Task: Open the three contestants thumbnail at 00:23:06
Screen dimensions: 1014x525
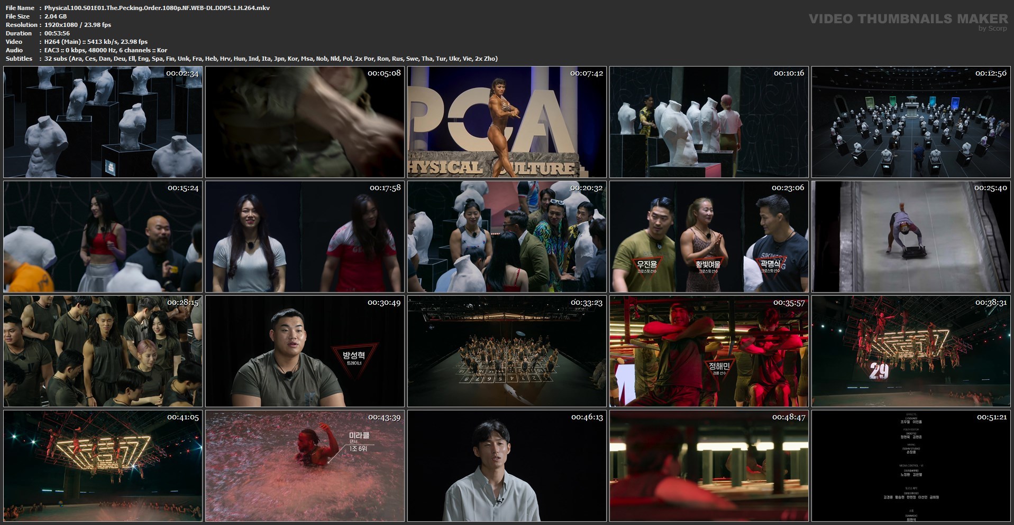Action: (x=709, y=237)
